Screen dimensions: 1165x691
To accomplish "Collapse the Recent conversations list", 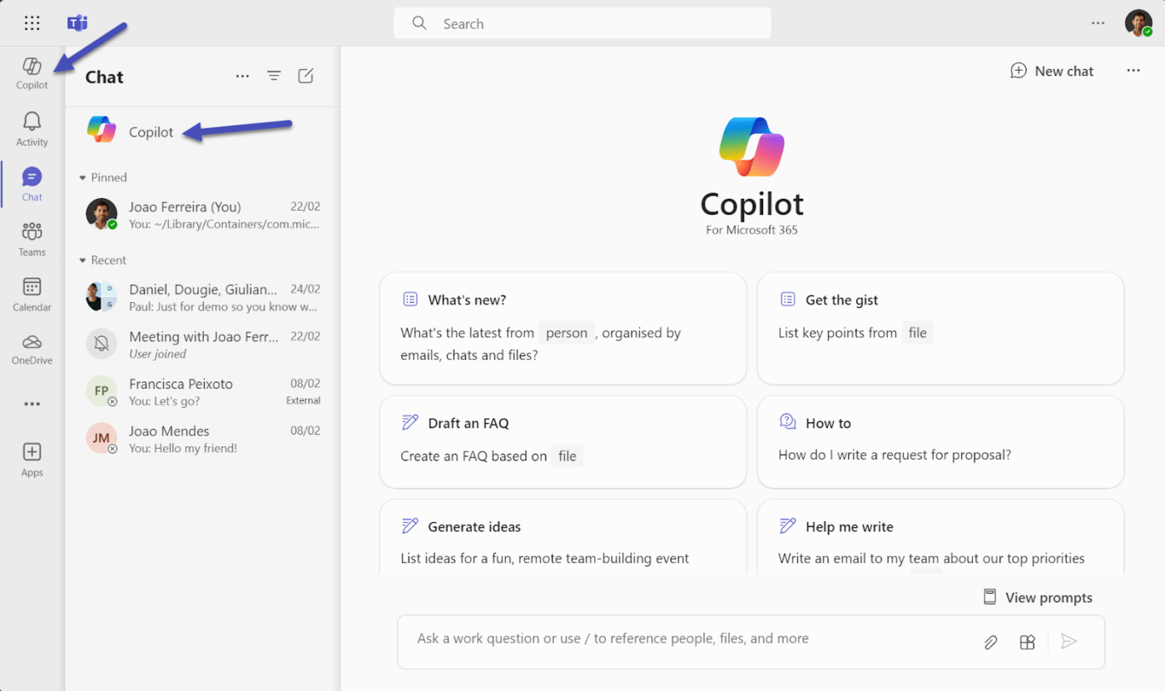I will (x=82, y=260).
